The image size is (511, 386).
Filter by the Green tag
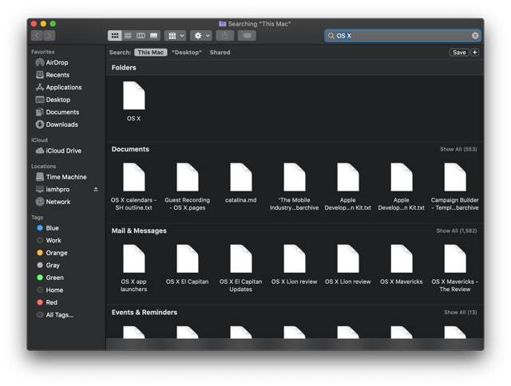50,278
